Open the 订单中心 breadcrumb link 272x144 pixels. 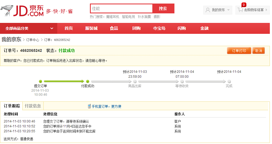[32, 40]
